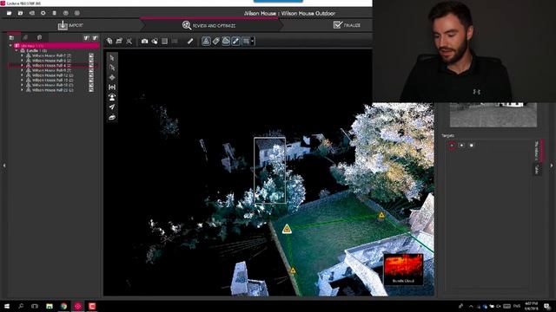Image resolution: width=556 pixels, height=312 pixels.
Task: Expand the Wilson House Full-9 setup
Action: pos(22,70)
